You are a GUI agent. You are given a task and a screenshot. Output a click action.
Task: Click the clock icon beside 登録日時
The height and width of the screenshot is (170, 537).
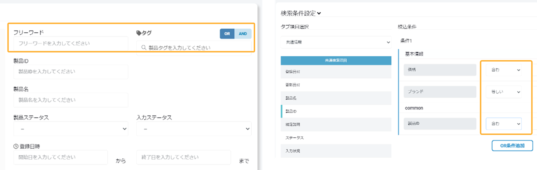point(16,146)
